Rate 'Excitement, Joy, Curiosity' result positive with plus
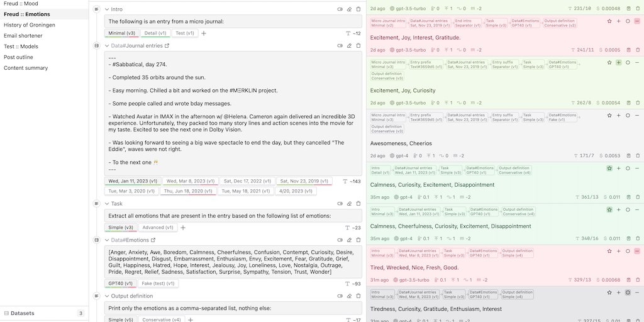This screenshot has width=644, height=322. [x=619, y=62]
